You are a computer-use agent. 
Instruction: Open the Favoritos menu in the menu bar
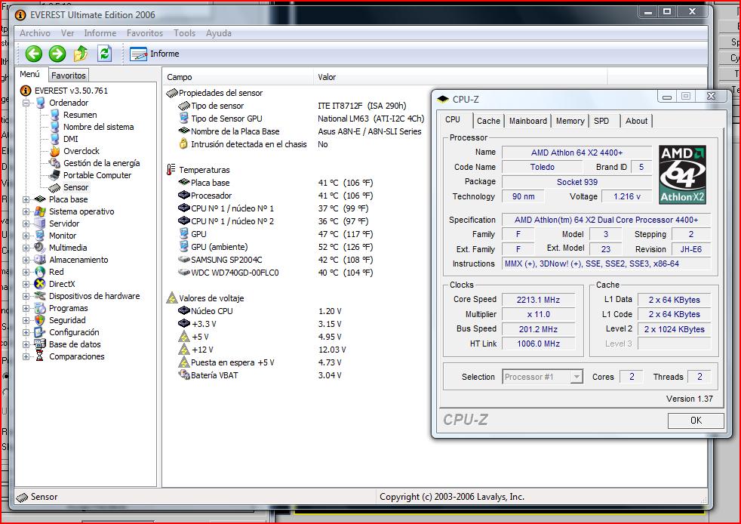pos(145,33)
